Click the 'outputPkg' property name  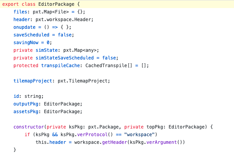pos(26,104)
